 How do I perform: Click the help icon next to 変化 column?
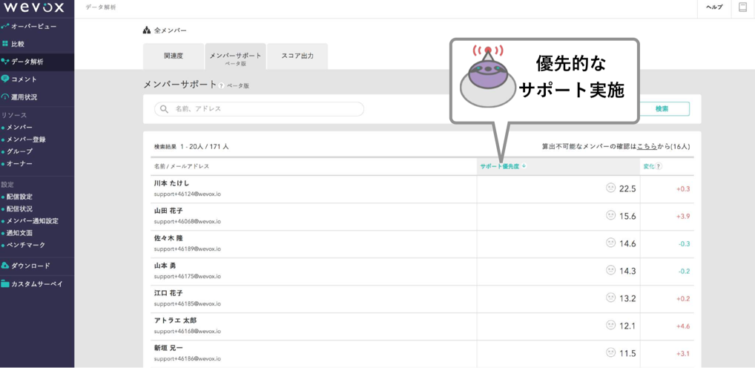click(x=659, y=167)
